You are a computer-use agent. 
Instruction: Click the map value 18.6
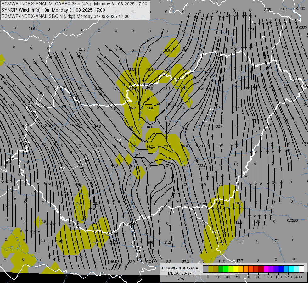click(150, 127)
